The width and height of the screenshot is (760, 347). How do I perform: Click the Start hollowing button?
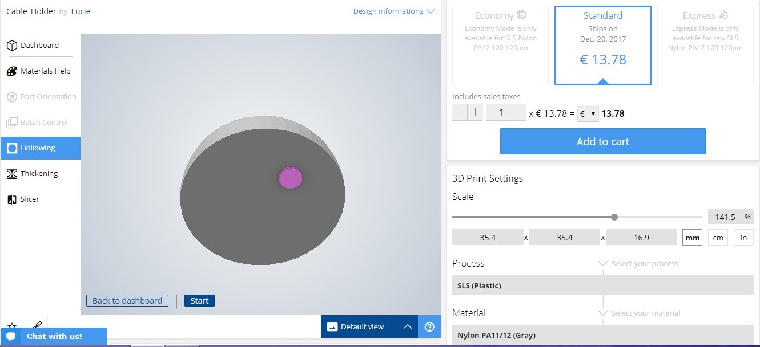click(x=199, y=301)
